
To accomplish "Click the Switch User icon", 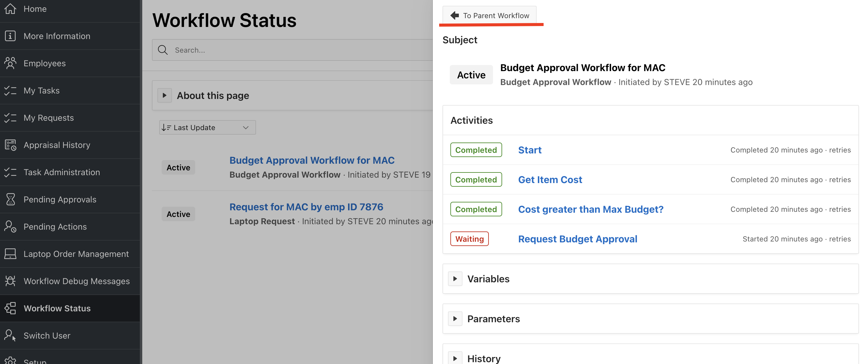I will 10,335.
